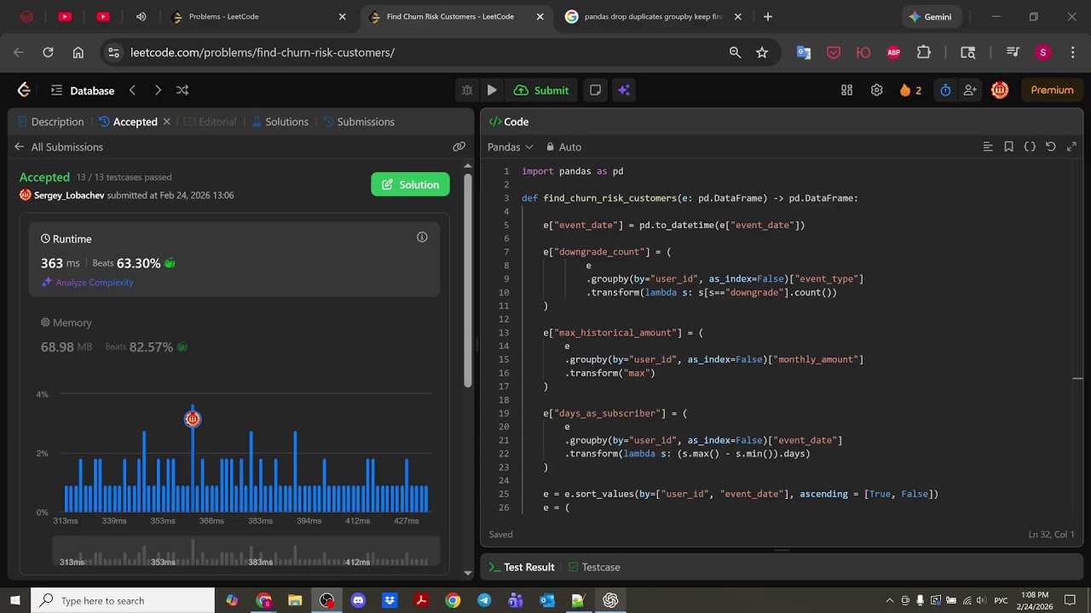The height and width of the screenshot is (613, 1091).
Task: Open Database problem list panel
Action: (82, 90)
